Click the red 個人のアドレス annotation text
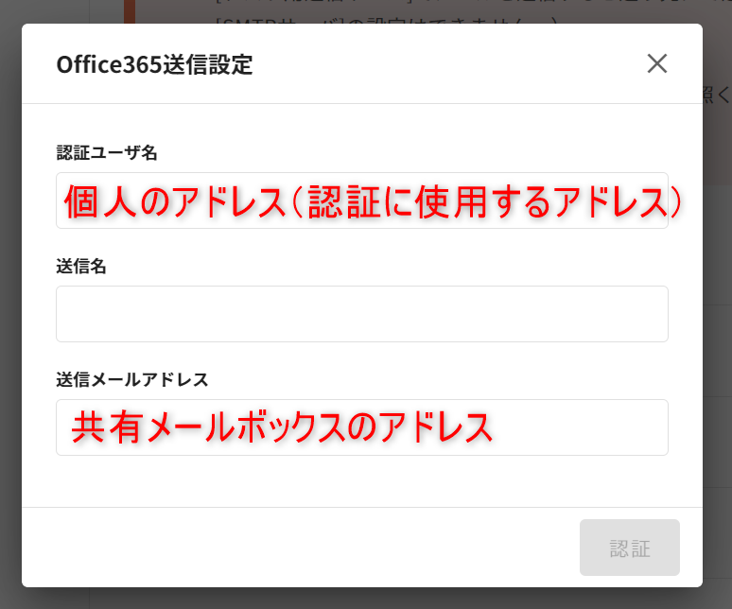Screen dimensions: 732x609 pyautogui.click(x=374, y=201)
